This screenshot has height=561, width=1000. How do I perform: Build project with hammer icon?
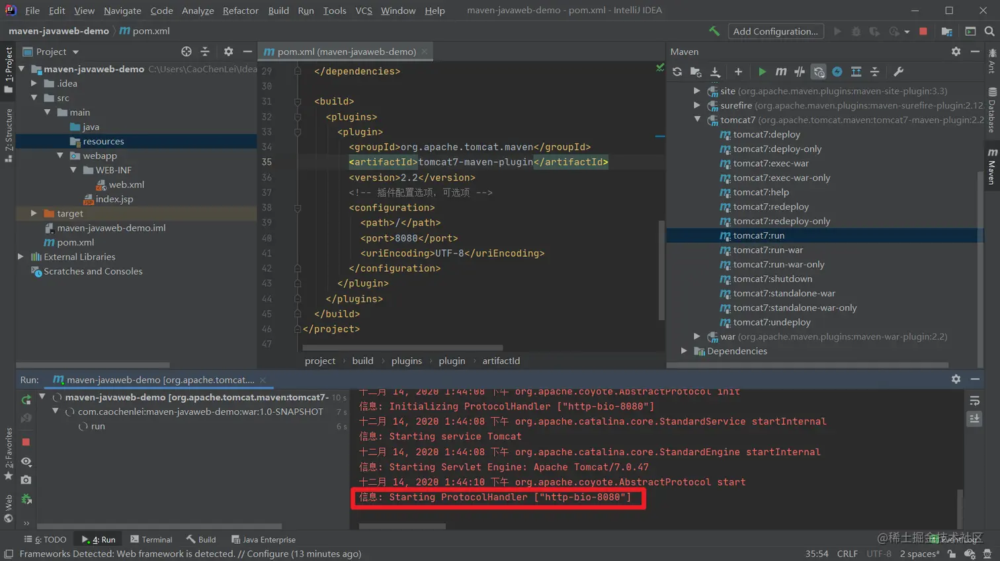(x=714, y=31)
